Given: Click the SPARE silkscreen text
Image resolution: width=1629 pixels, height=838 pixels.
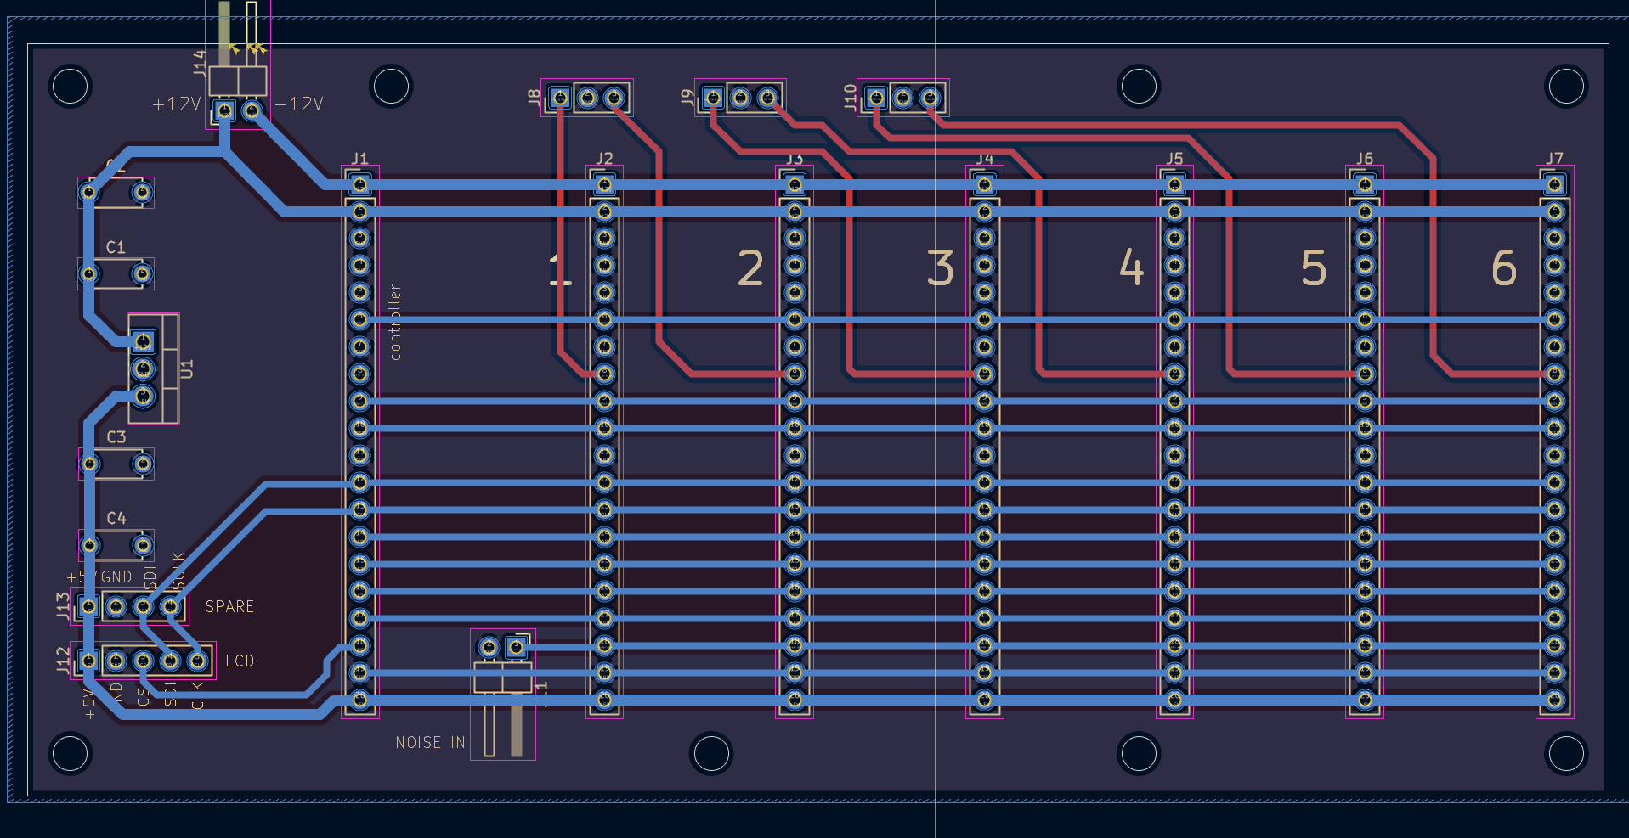Looking at the screenshot, I should [229, 606].
